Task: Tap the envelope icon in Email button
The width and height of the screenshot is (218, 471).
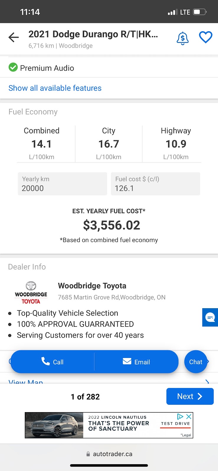Action: 127,361
